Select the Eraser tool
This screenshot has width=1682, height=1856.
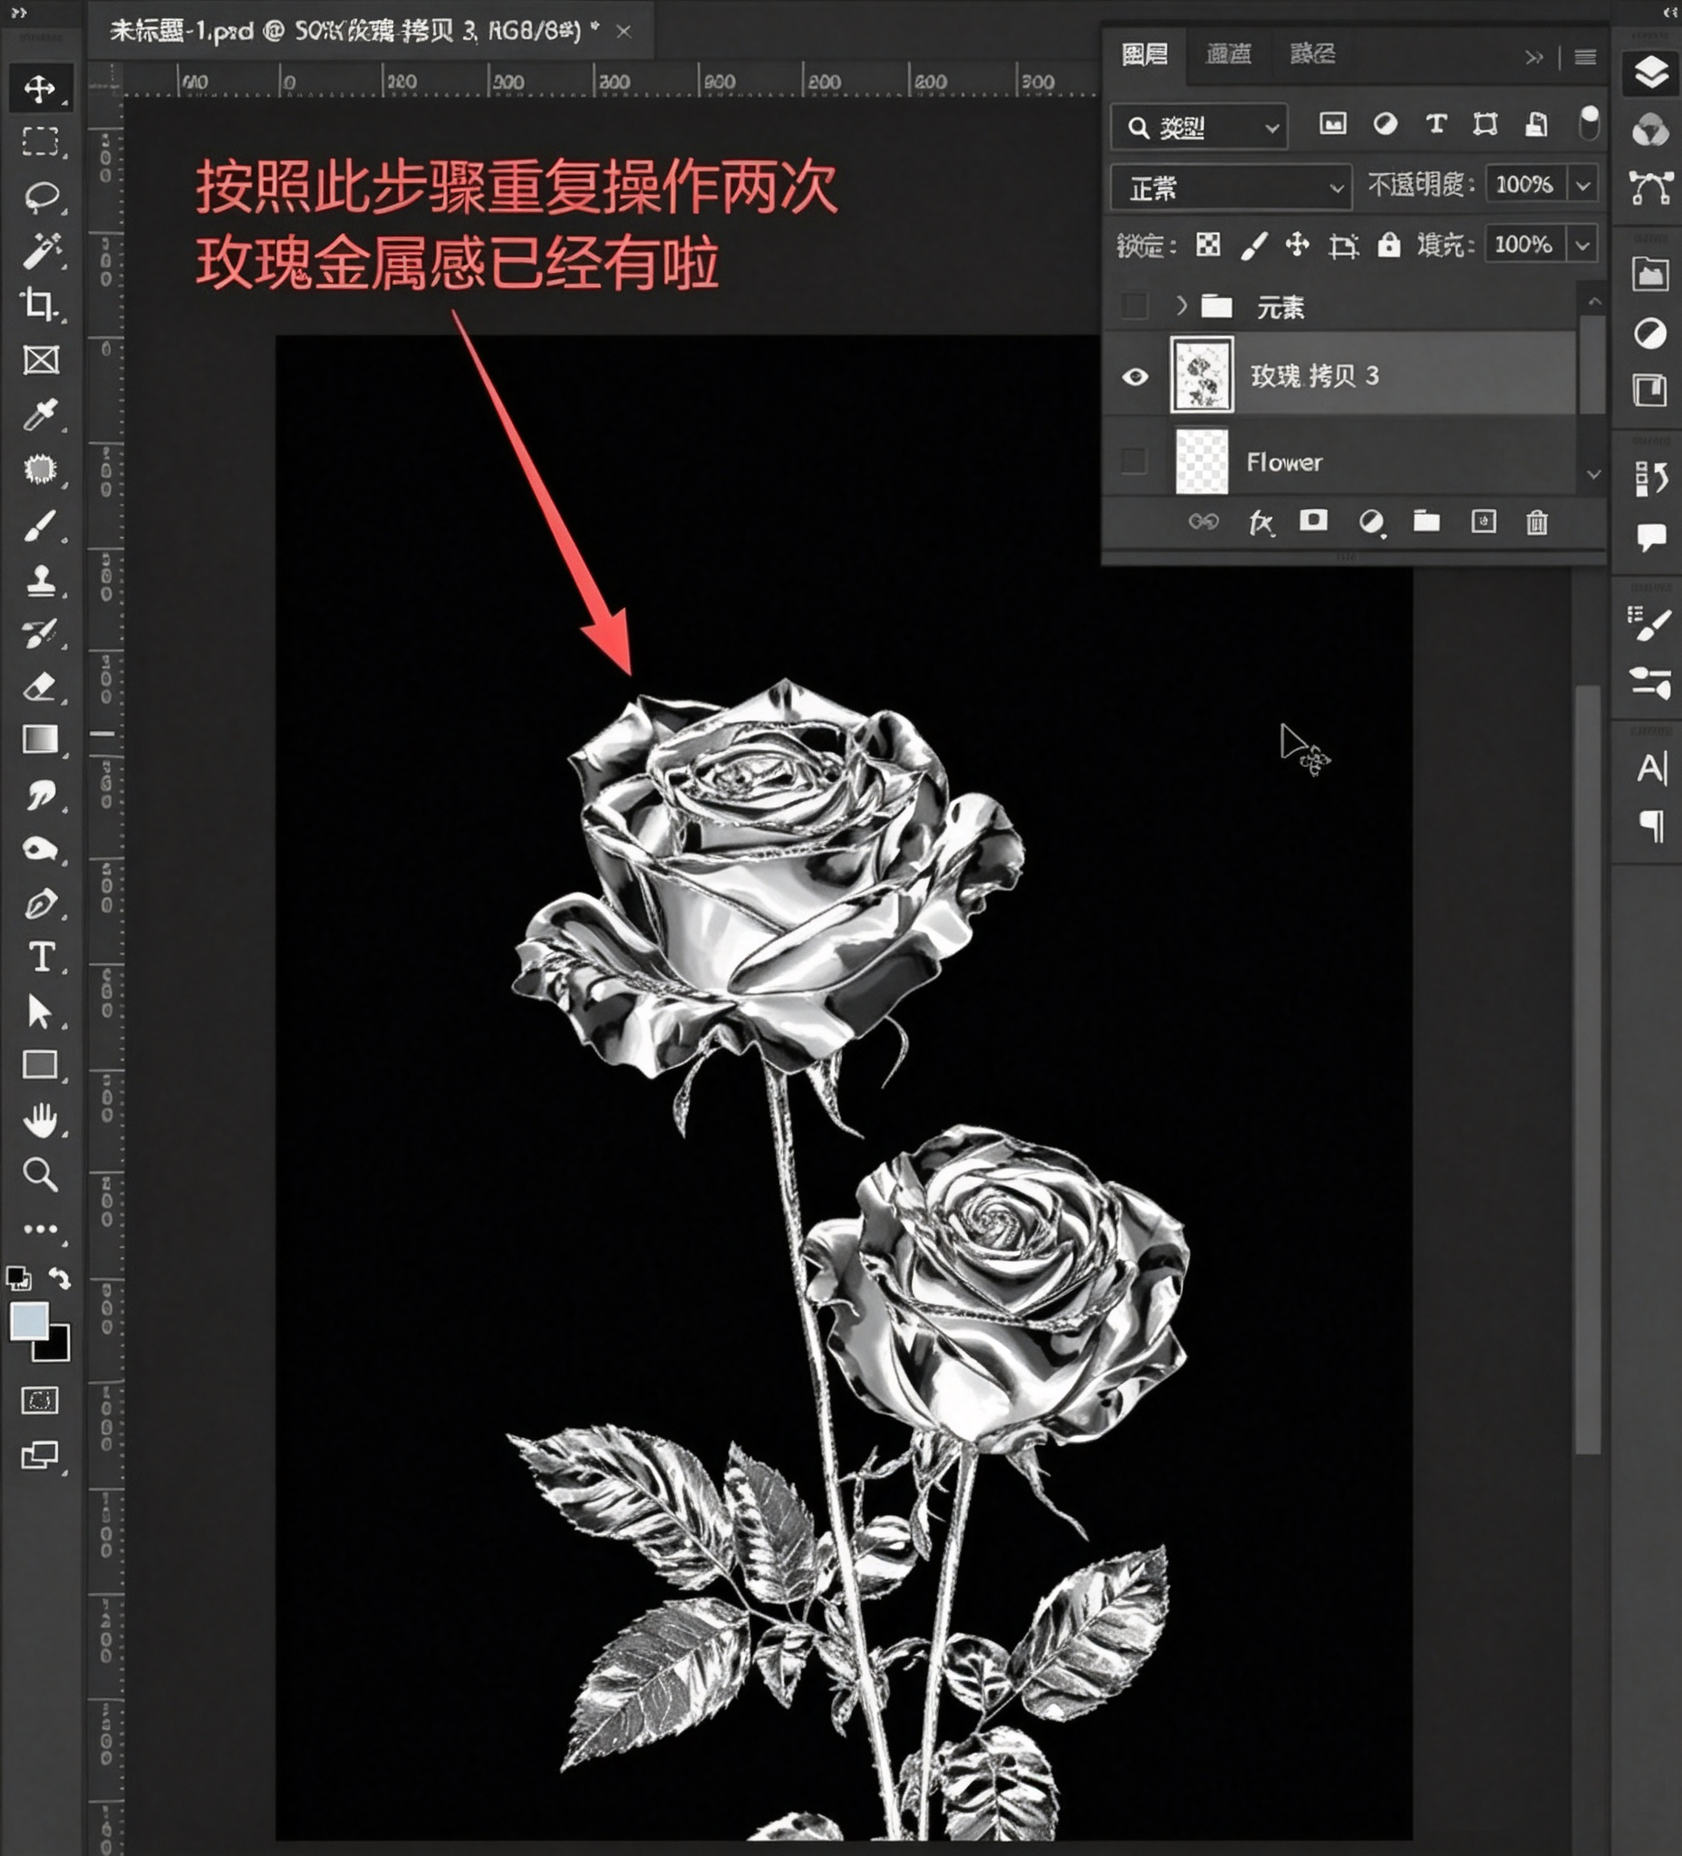pos(40,687)
